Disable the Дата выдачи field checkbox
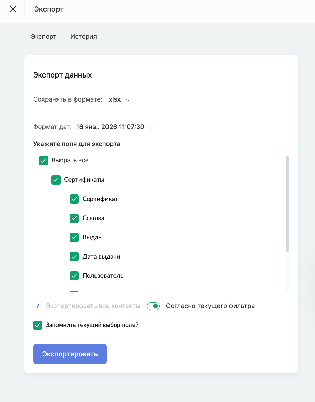315x402 pixels. 74,257
